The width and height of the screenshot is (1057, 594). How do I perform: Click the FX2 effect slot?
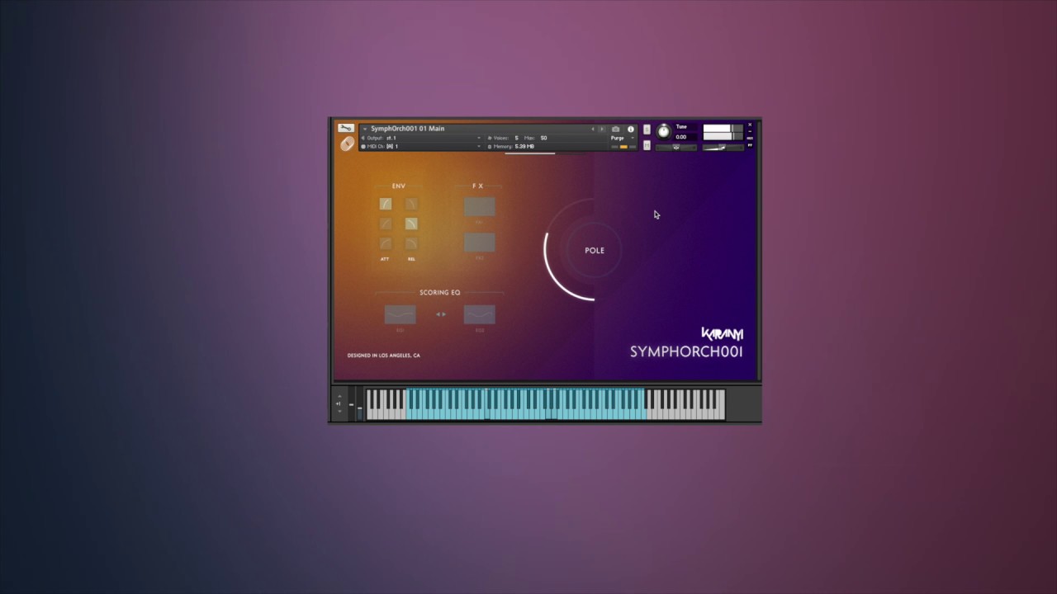click(479, 242)
